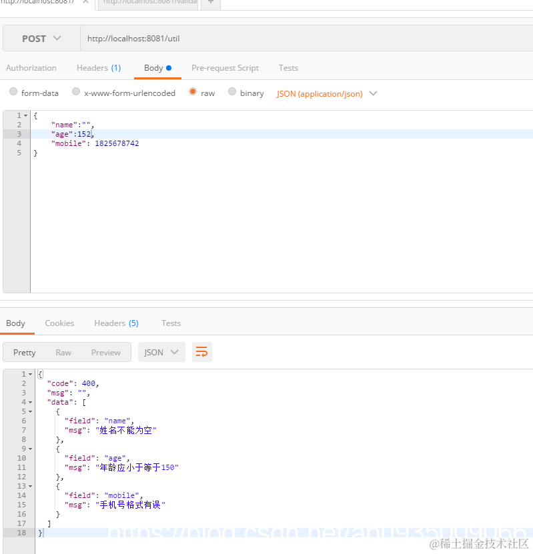Viewport: 533px width, 554px height.
Task: Choose the Pretty response view
Action: pos(25,353)
